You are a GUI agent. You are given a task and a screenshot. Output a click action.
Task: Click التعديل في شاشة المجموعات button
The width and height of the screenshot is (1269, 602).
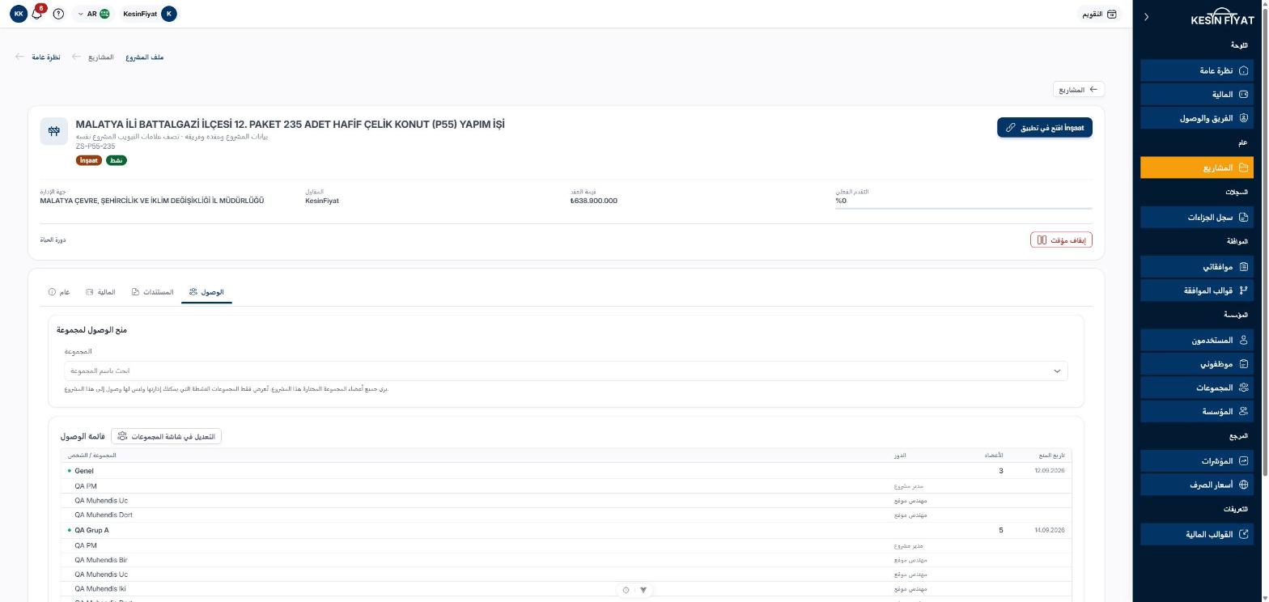166,436
